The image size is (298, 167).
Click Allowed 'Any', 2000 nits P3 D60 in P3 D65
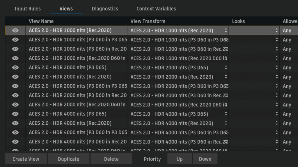[x=287, y=86]
